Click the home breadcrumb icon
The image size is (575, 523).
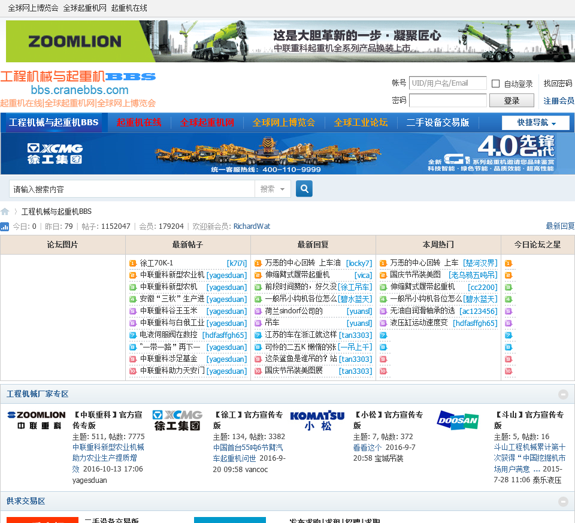click(x=5, y=211)
